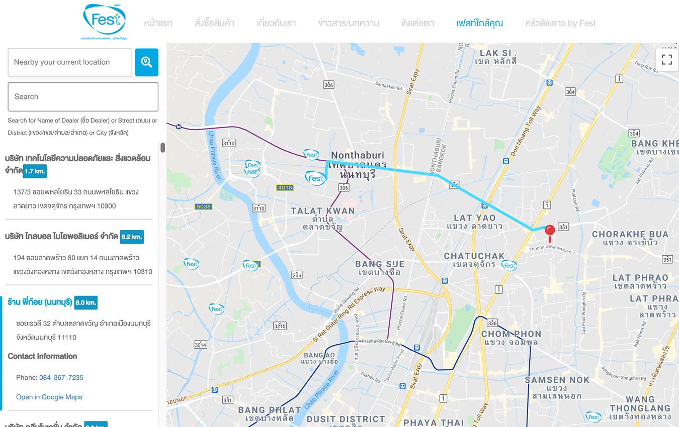
Task: Click the Fest logo in header
Action: click(104, 21)
